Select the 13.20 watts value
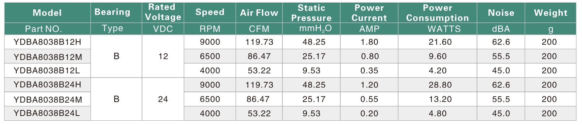 pyautogui.click(x=440, y=99)
